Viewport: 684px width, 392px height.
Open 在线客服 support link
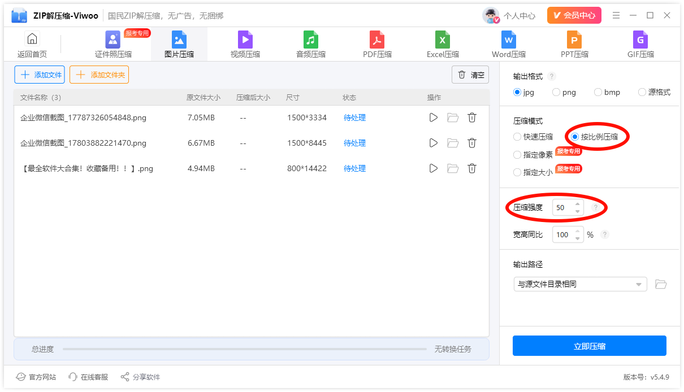(x=88, y=377)
